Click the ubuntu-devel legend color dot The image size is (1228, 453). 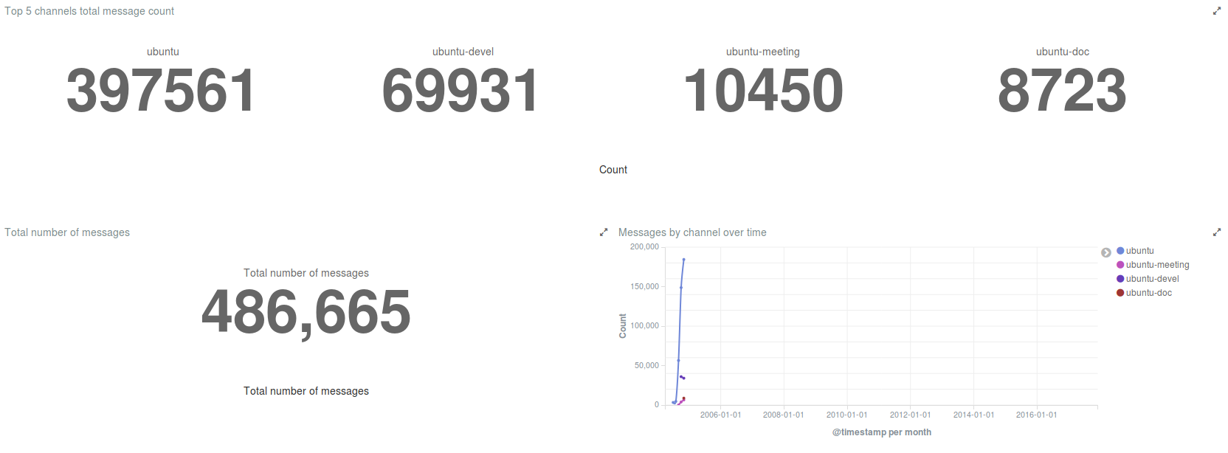[1120, 279]
